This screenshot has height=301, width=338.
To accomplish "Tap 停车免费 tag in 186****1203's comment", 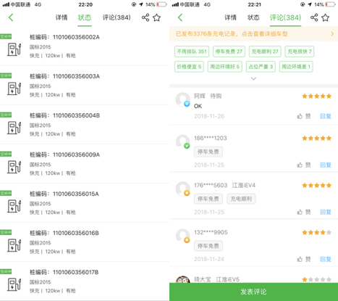I will (208, 152).
